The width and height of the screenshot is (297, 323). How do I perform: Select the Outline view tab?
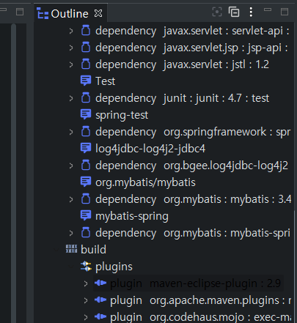click(x=70, y=14)
